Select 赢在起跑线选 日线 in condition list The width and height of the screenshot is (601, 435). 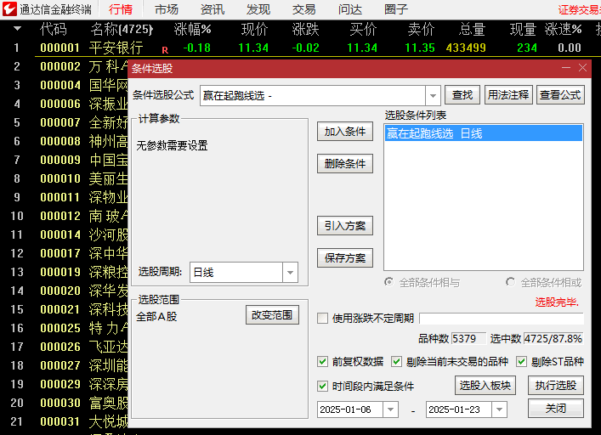point(484,133)
